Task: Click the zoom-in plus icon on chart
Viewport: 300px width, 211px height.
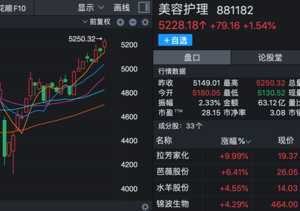Action: (120, 22)
